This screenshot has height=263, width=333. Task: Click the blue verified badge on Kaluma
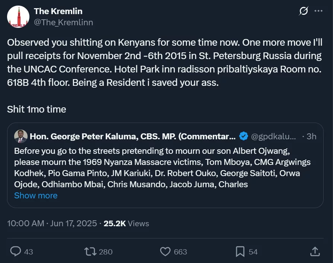244,136
